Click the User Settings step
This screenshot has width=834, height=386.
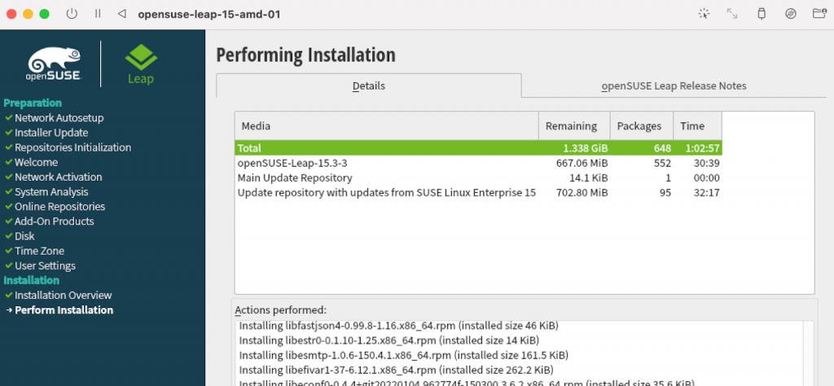coord(46,265)
